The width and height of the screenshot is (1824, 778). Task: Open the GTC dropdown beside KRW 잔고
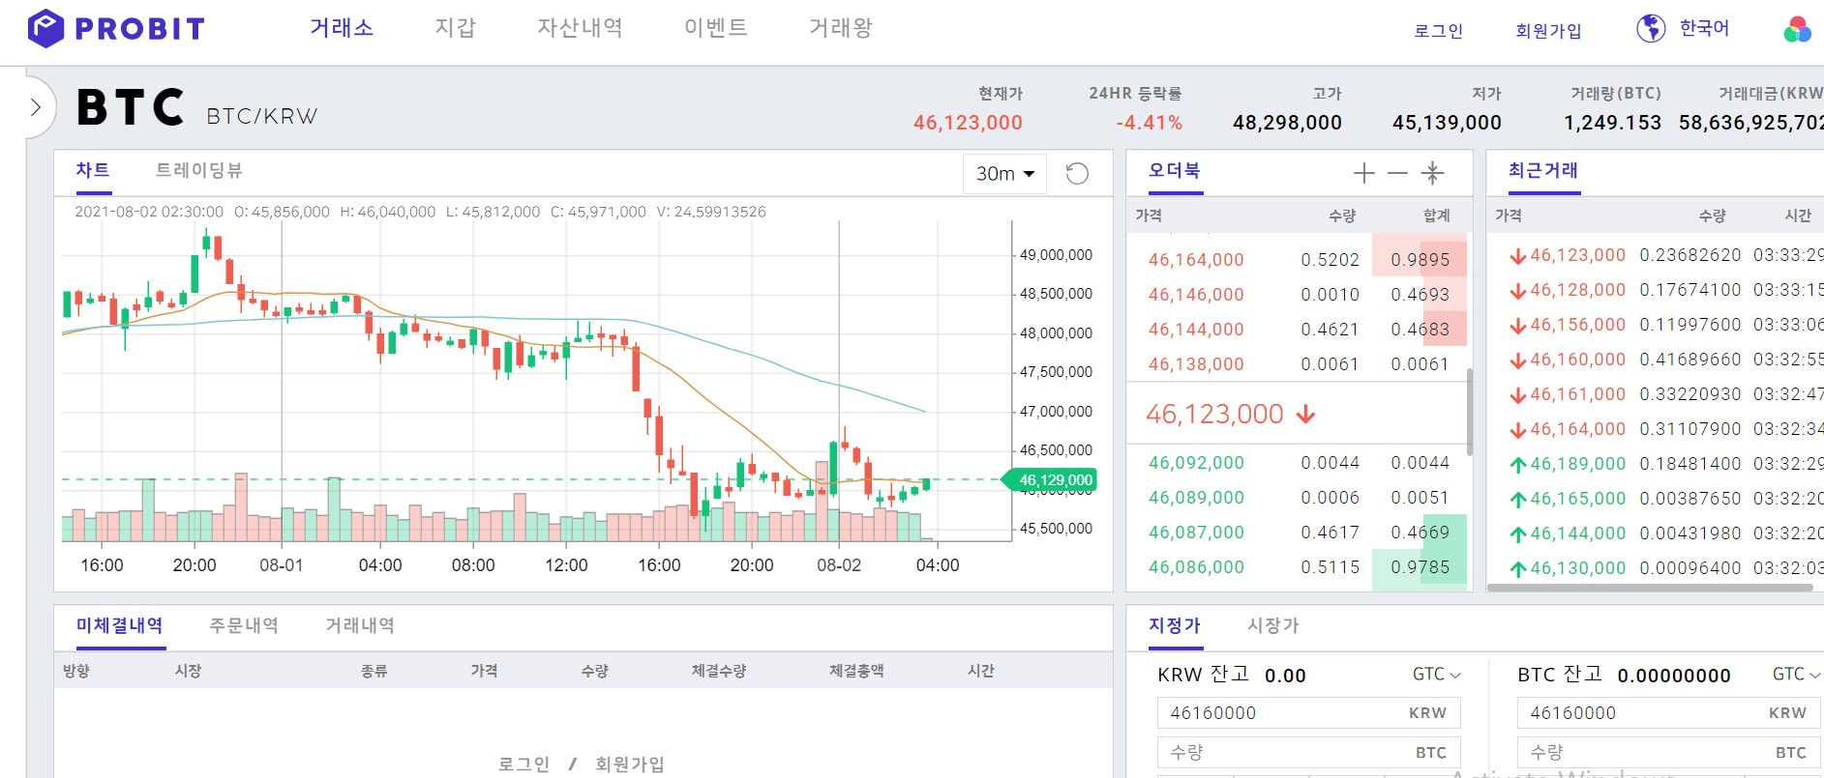pyautogui.click(x=1435, y=675)
